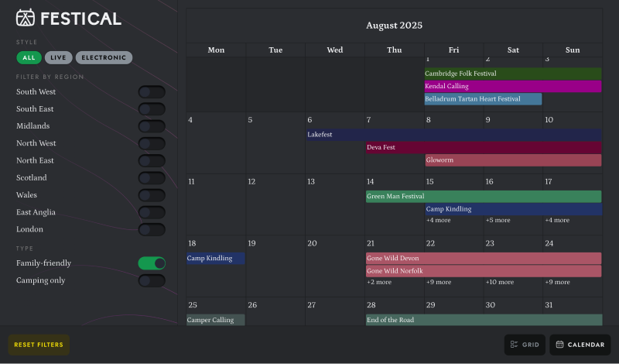Show +9 more events on August 24
619x364 pixels.
(x=557, y=282)
